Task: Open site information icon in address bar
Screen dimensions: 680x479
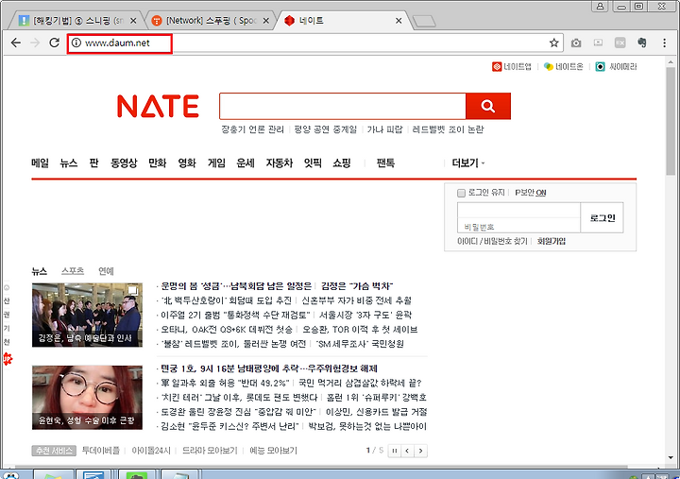Action: pos(76,43)
